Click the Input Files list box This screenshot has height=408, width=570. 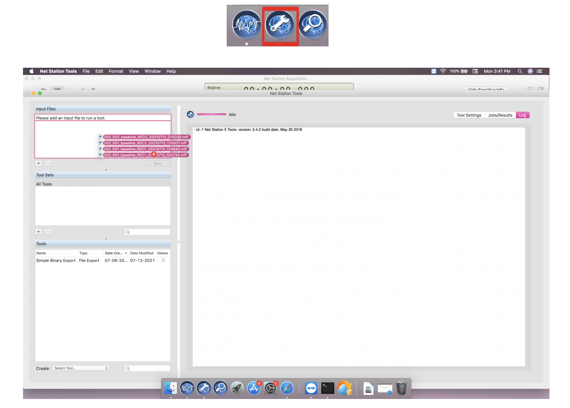point(103,136)
